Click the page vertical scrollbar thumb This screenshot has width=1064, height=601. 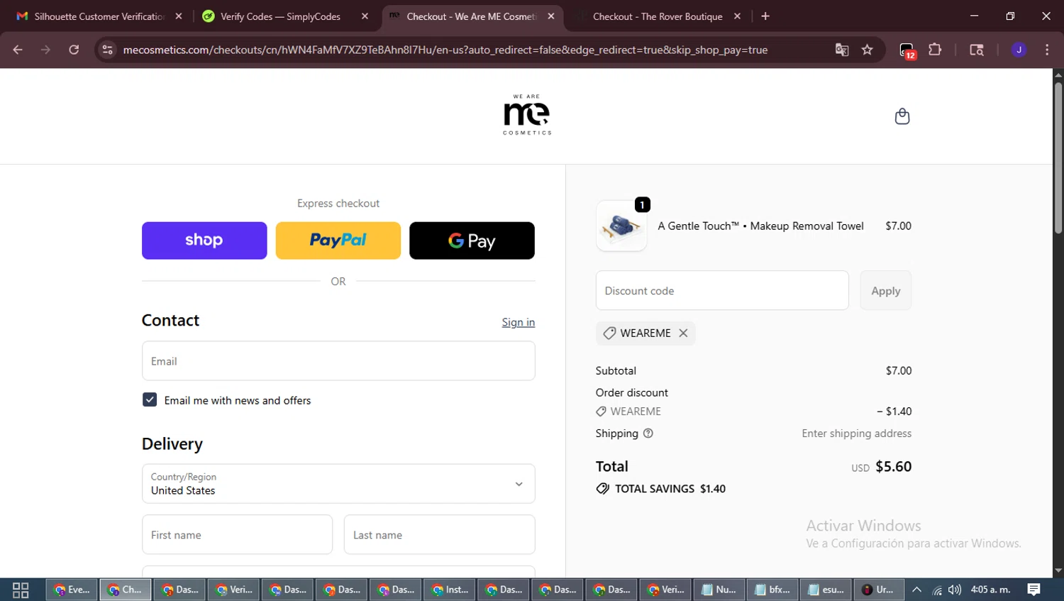(x=1058, y=158)
